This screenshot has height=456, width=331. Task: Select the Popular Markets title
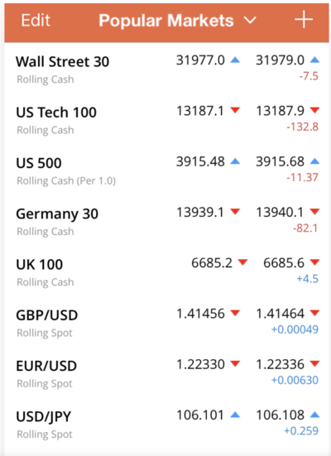(166, 21)
